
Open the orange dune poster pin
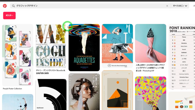point(117,90)
